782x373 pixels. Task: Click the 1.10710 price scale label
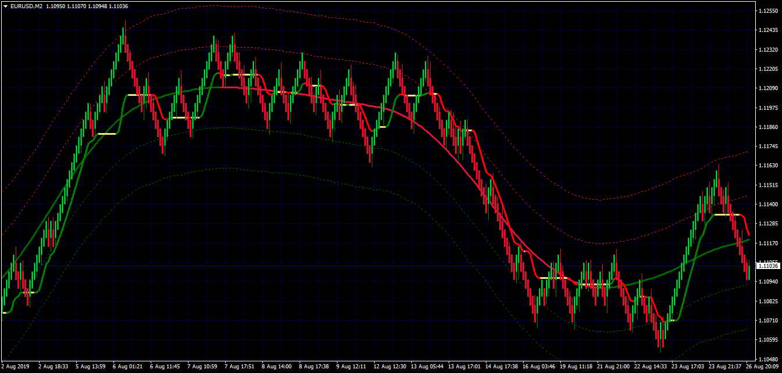click(768, 320)
